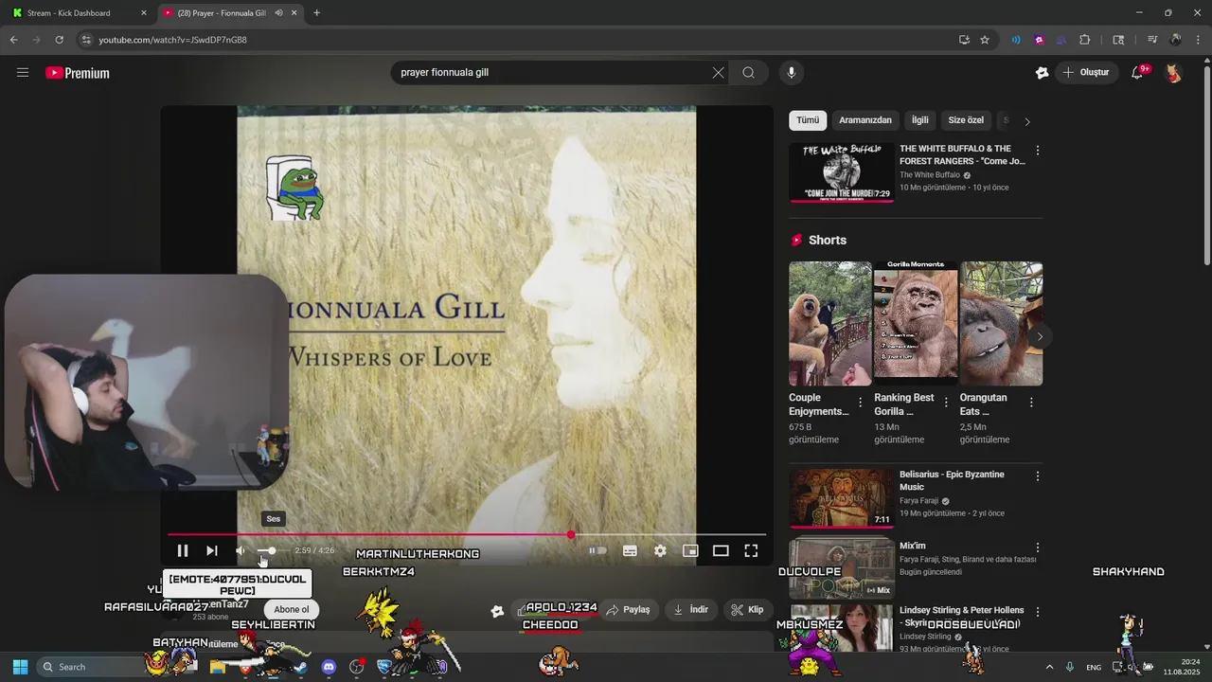
Task: Toggle the autoplay switch
Action: point(597,550)
